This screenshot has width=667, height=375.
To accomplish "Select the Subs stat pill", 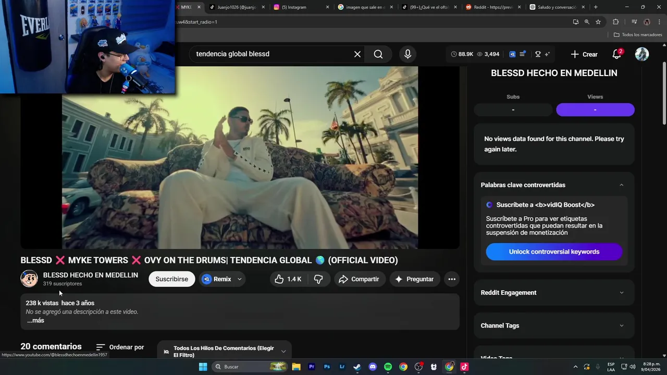I will tap(513, 110).
